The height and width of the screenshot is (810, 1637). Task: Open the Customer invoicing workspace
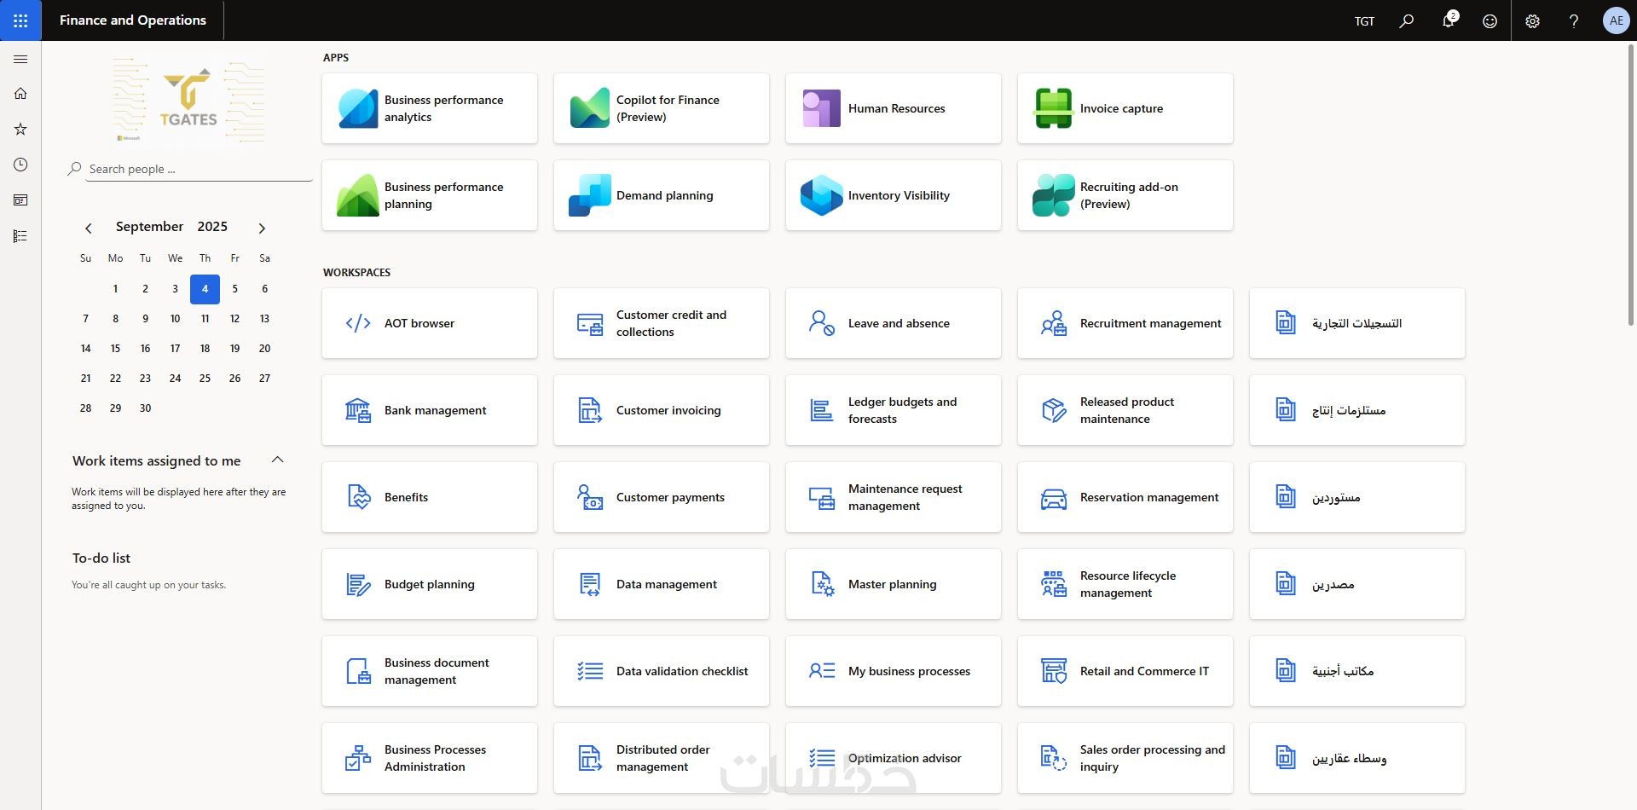coord(662,410)
